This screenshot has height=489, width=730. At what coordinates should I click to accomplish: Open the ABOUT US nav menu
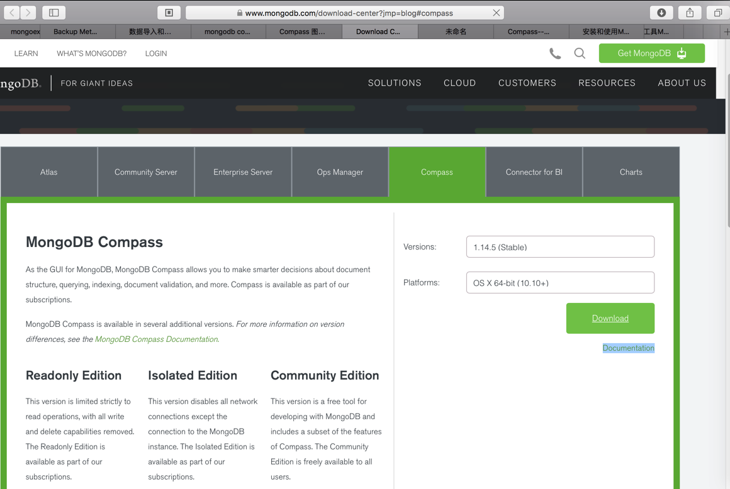(682, 83)
